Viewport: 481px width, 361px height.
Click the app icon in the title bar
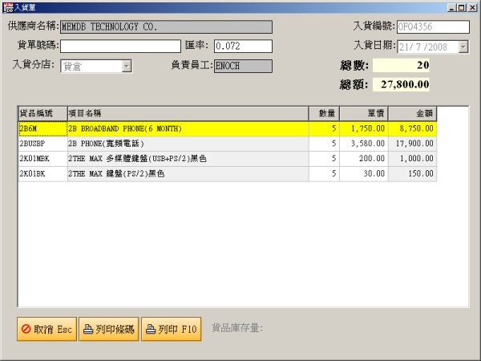[x=8, y=8]
